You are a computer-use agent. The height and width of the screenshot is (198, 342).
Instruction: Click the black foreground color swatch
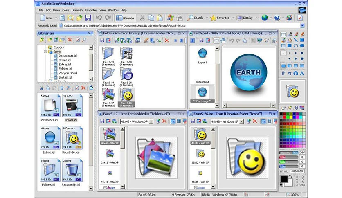[284, 179]
